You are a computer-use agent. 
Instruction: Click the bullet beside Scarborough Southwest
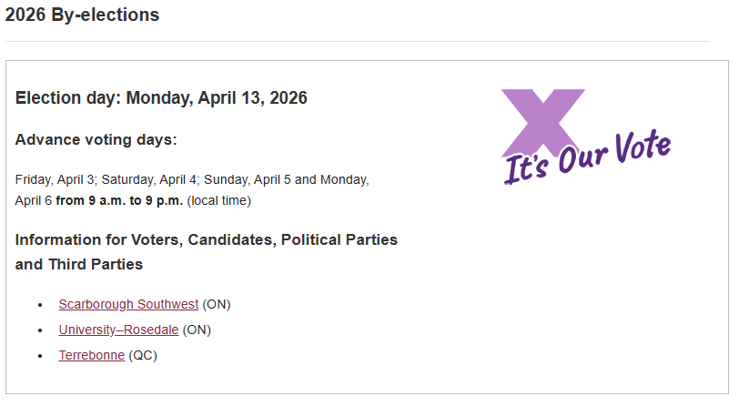coord(41,305)
